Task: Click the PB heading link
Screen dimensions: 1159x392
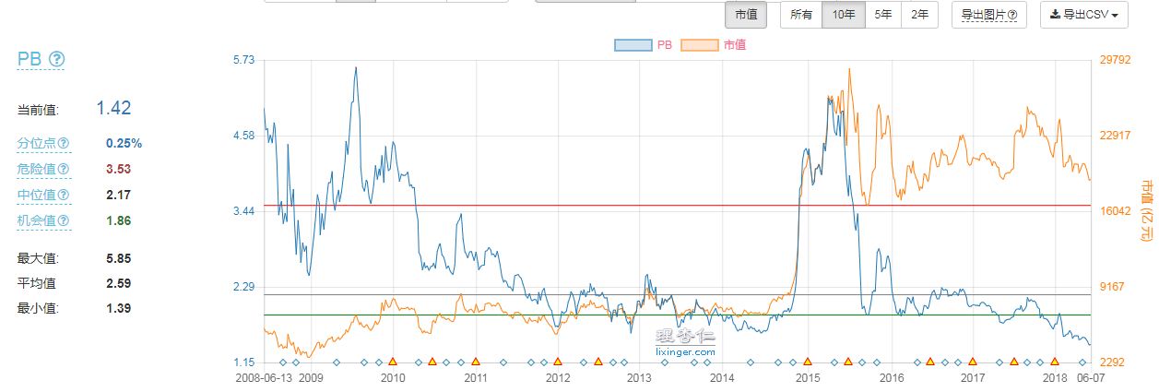Action: (x=30, y=60)
